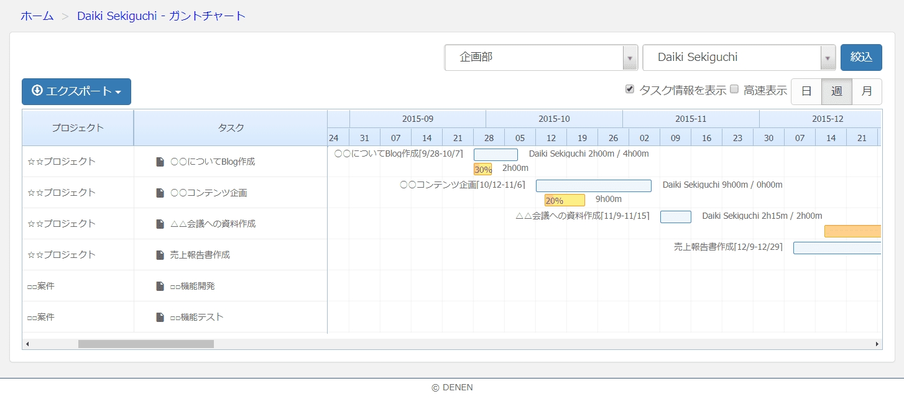This screenshot has width=904, height=404.
Task: Enable the 高速表示 checkbox
Action: tap(734, 89)
